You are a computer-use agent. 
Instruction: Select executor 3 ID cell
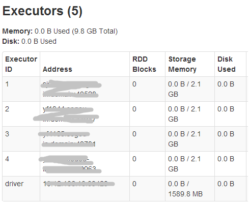(x=21, y=139)
